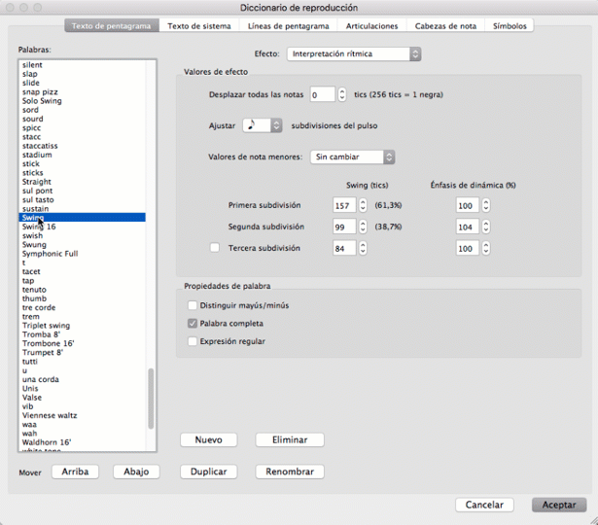Open the Efecto dropdown menu

(354, 54)
